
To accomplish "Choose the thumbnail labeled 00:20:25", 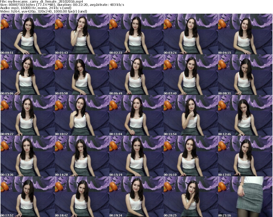I will click(191, 197).
